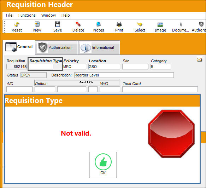Open the Notes toolbar icon

pos(99,24)
